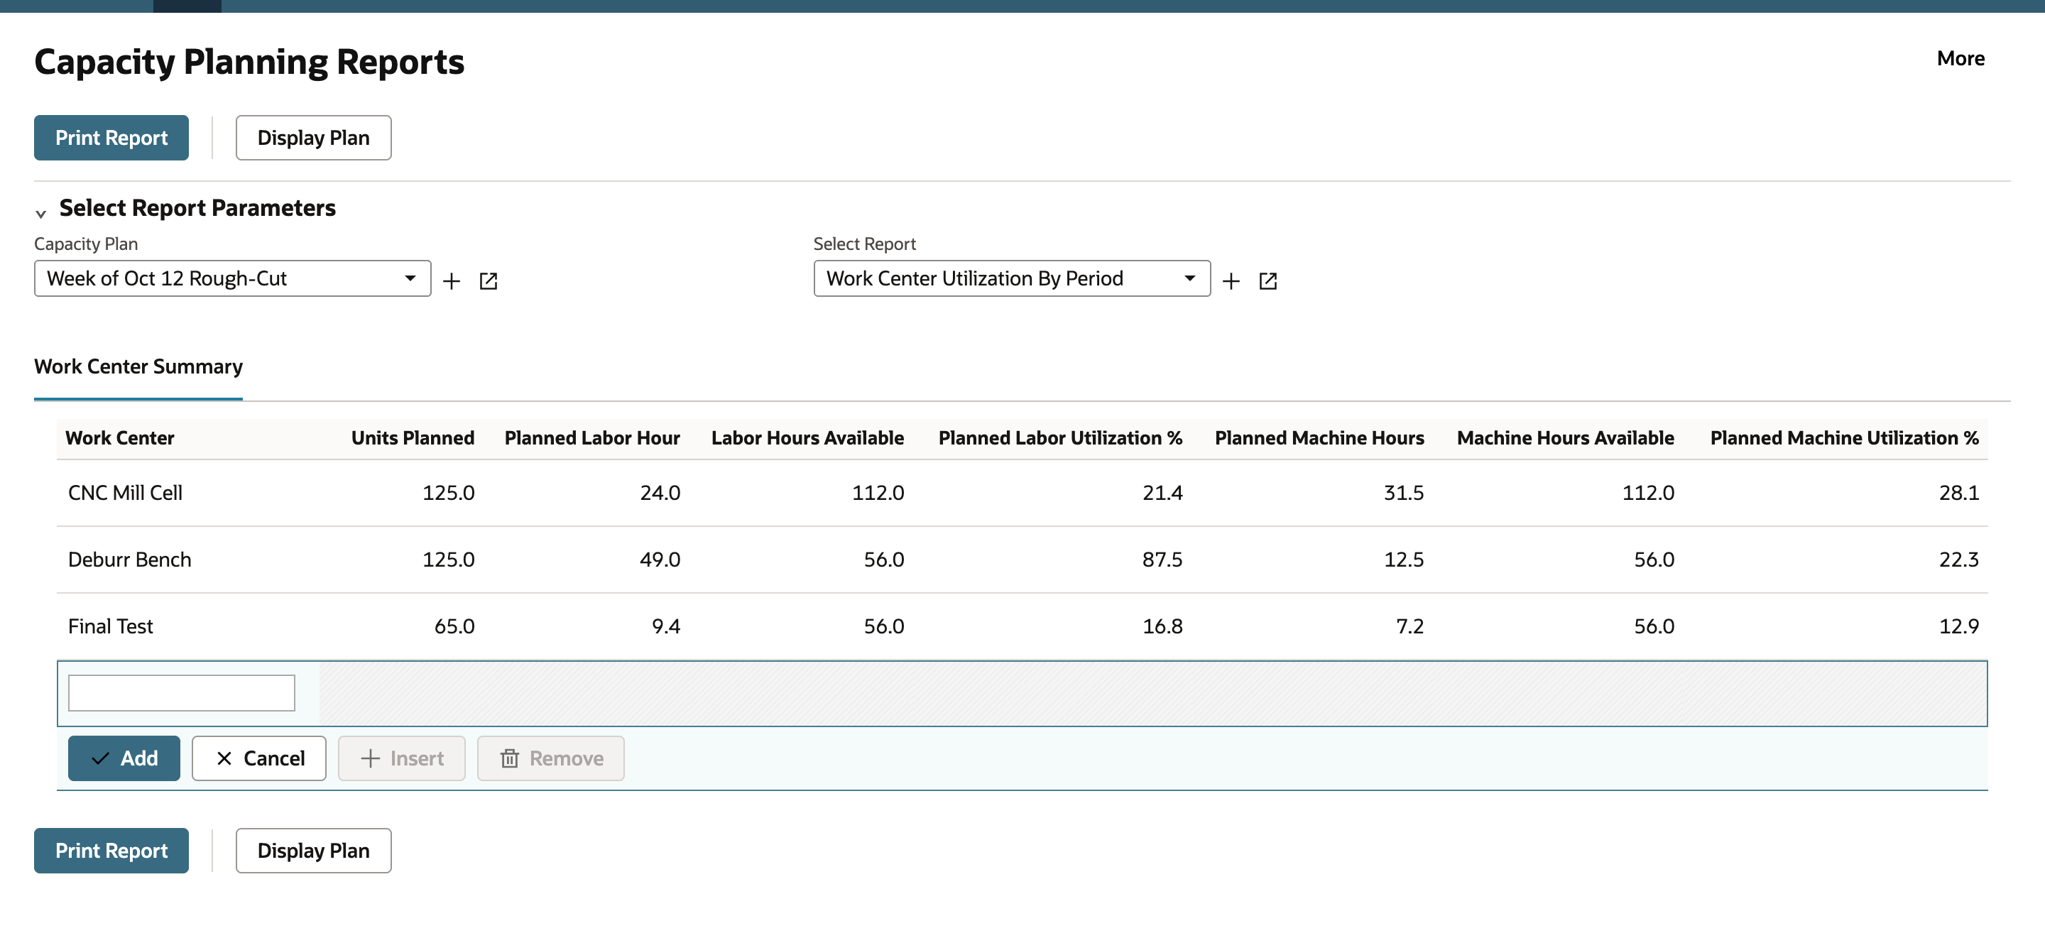Screen dimensions: 2045x943
Task: Click the top Display Plan button
Action: click(x=314, y=138)
